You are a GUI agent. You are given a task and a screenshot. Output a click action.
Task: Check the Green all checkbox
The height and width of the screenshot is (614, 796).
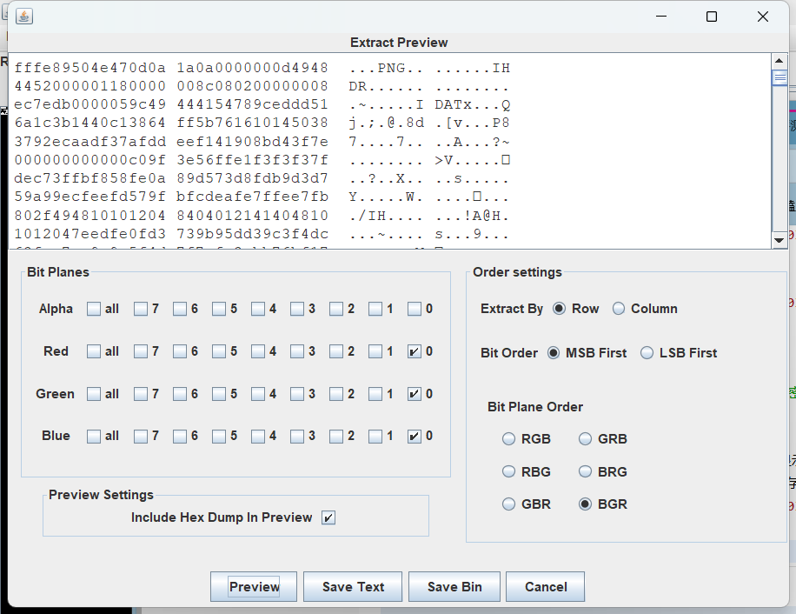[x=93, y=394]
